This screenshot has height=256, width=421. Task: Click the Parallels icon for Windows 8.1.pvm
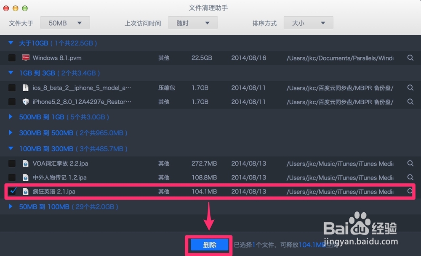26,58
